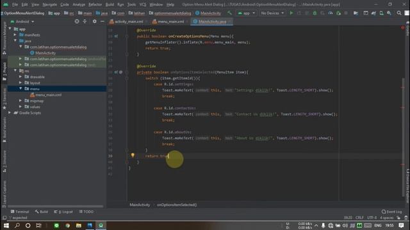This screenshot has width=410, height=230.
Task: Open the VCS menu
Action: (142, 4)
